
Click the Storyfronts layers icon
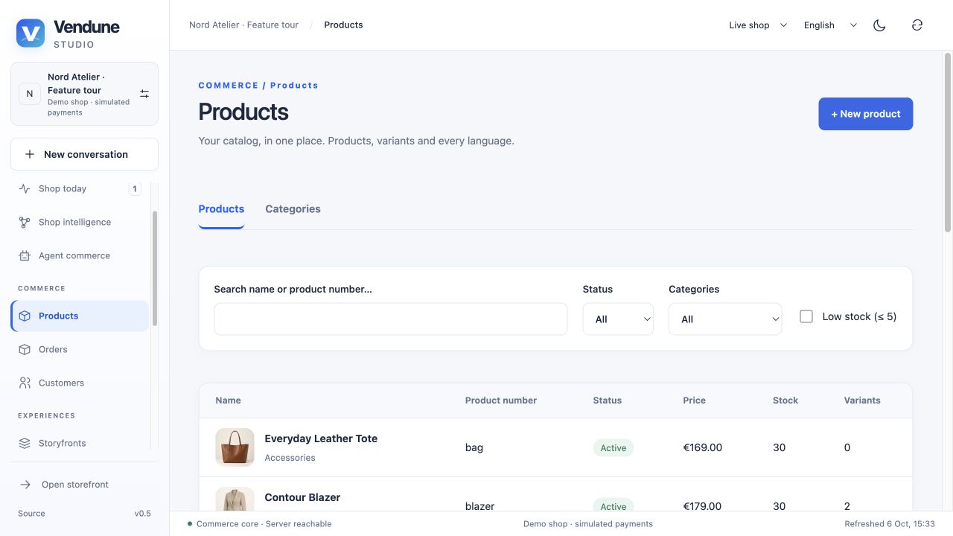point(25,443)
